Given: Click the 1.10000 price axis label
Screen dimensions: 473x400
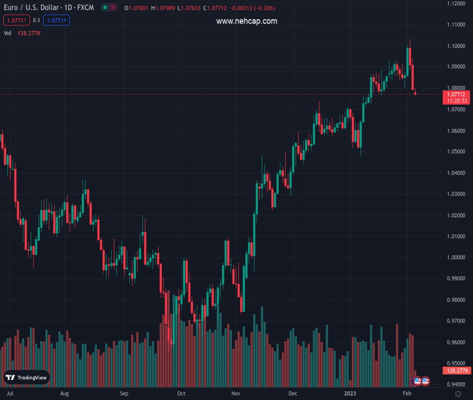Looking at the screenshot, I should pyautogui.click(x=456, y=46).
